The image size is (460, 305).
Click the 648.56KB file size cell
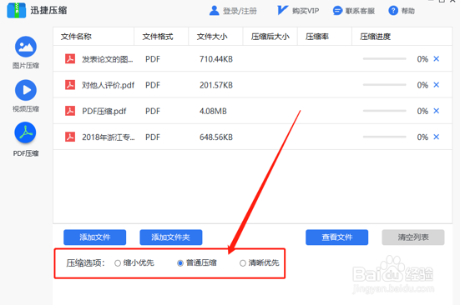pos(216,137)
